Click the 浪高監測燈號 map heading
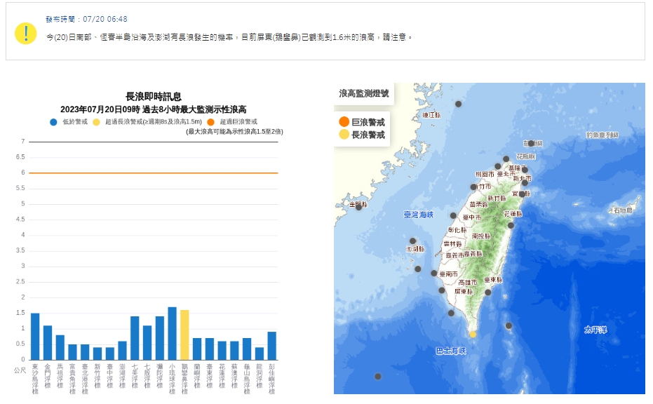Screen dimensions: 653x404 363,93
